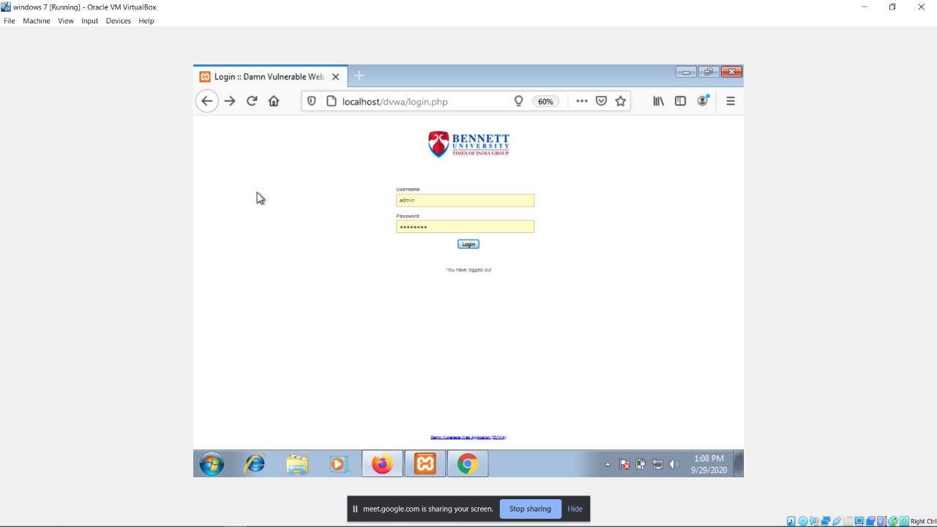Viewport: 937px width, 527px height.
Task: Launch Internet Explorer from taskbar
Action: tap(255, 464)
